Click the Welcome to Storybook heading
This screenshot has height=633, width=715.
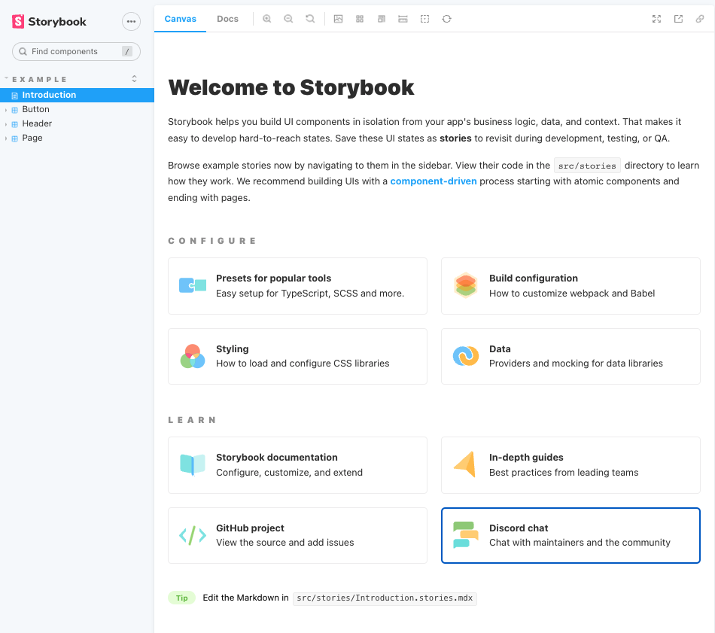291,87
